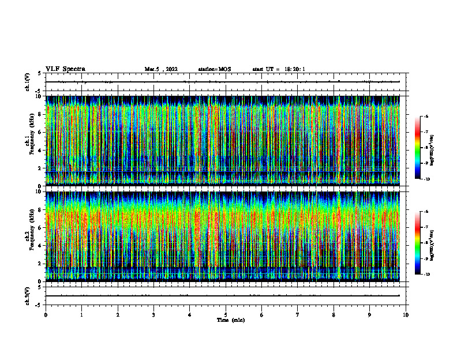Click the station=MOS header label

tap(215, 69)
